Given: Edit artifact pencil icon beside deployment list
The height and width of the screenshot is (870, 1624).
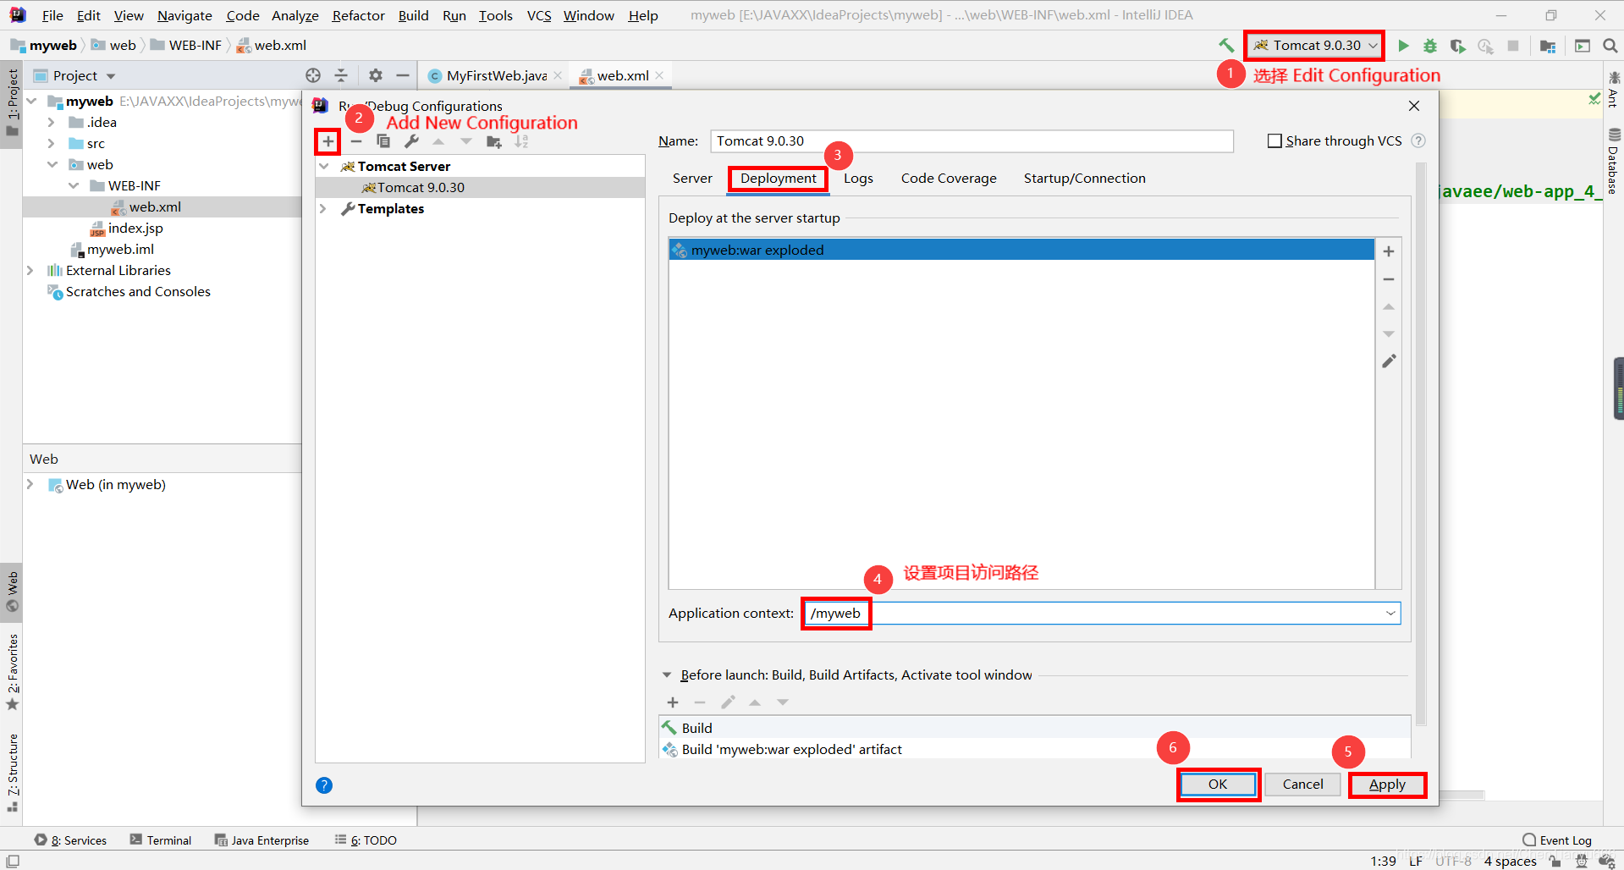Looking at the screenshot, I should coord(1389,361).
